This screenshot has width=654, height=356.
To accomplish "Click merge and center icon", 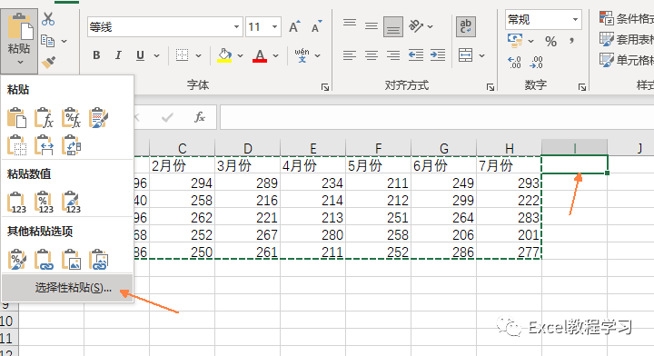I will [x=465, y=55].
